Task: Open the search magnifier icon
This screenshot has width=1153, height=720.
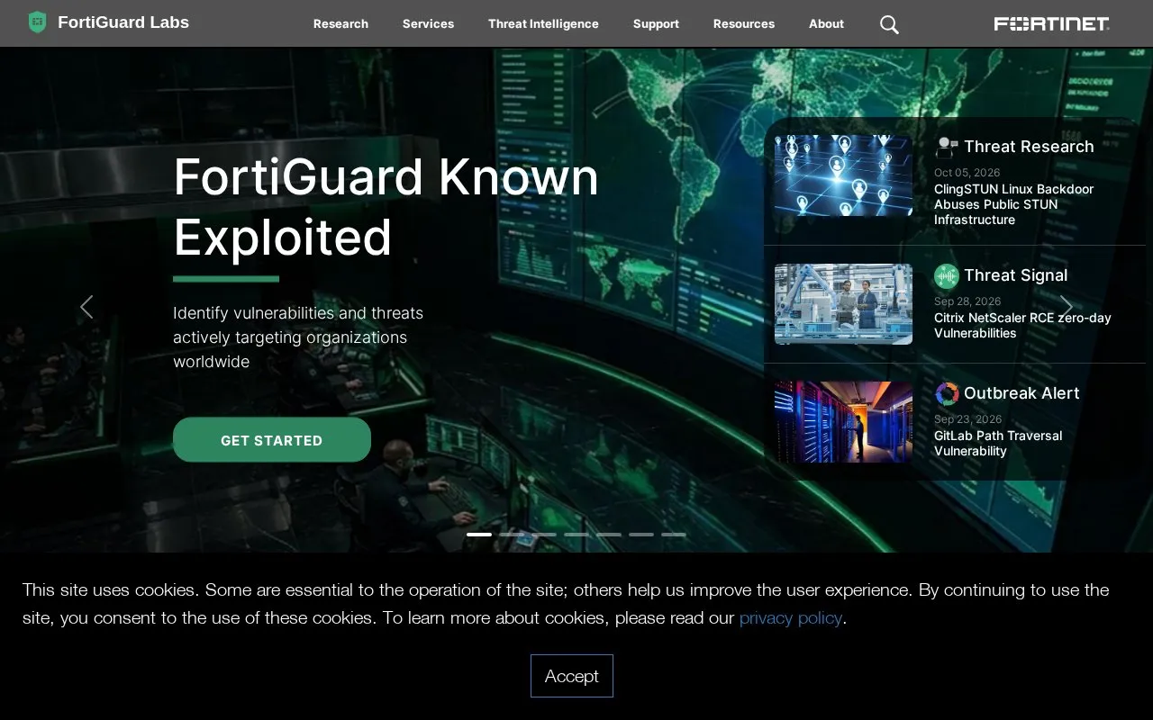Action: (x=889, y=24)
